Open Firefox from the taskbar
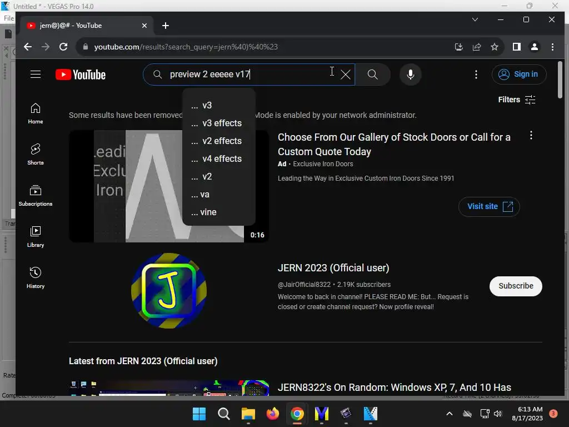 pyautogui.click(x=272, y=414)
